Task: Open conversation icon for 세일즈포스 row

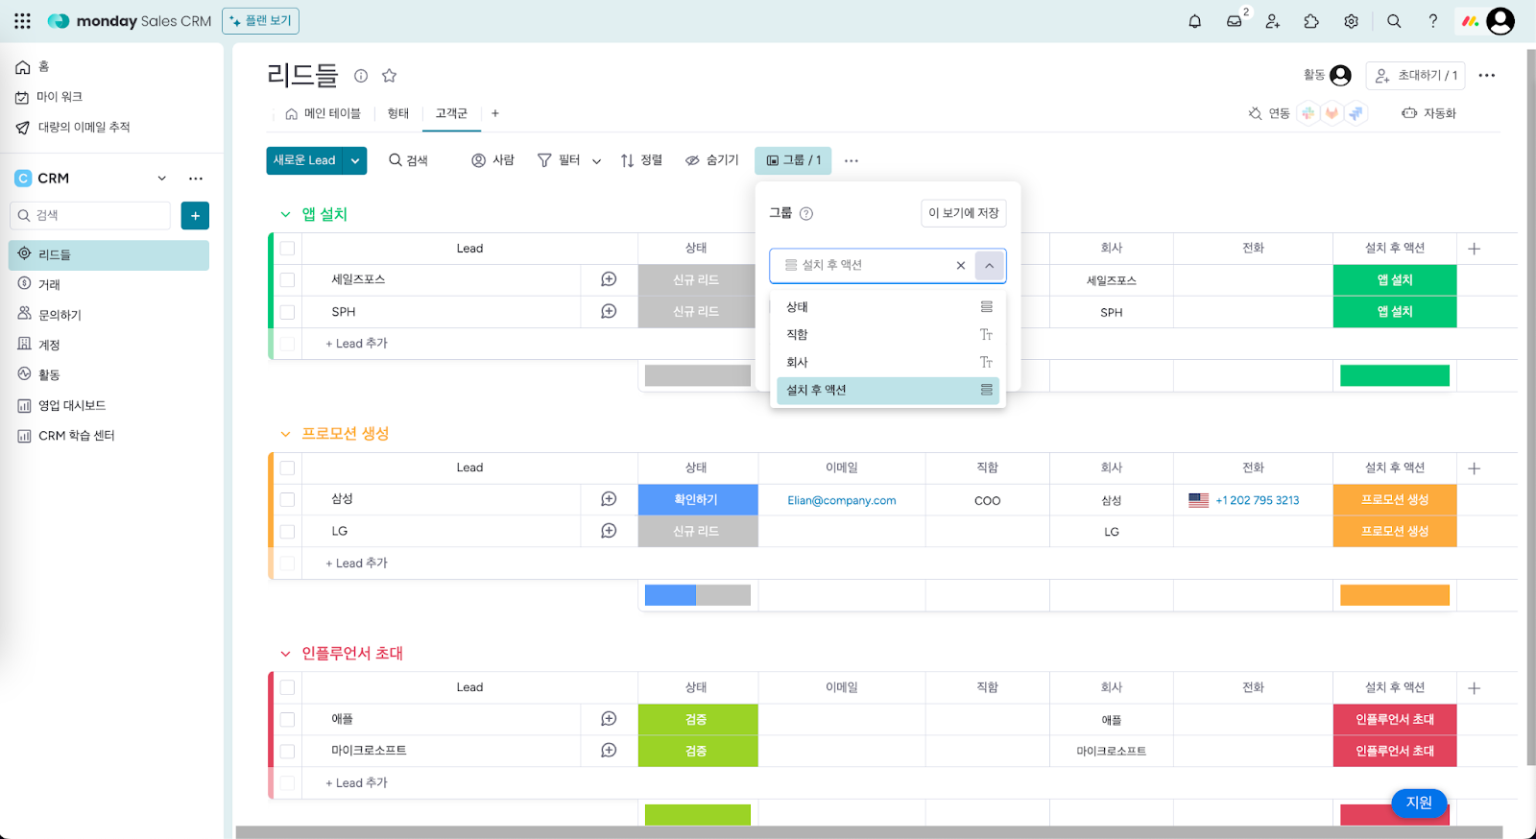Action: click(x=609, y=279)
